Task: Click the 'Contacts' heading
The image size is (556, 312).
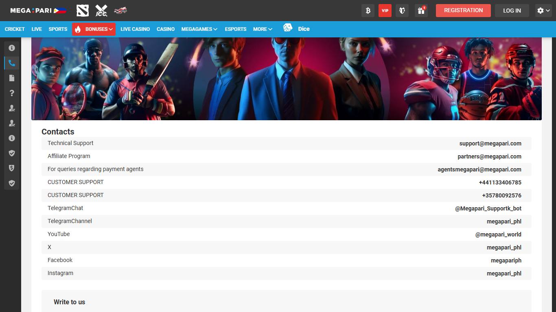Action: 58,132
